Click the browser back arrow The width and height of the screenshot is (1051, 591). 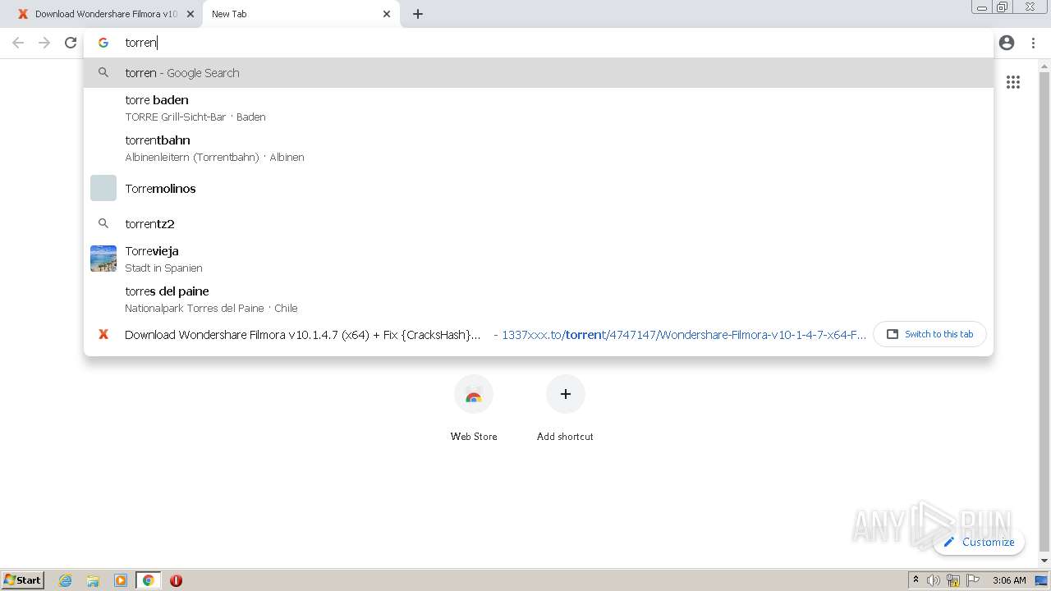[x=18, y=43]
